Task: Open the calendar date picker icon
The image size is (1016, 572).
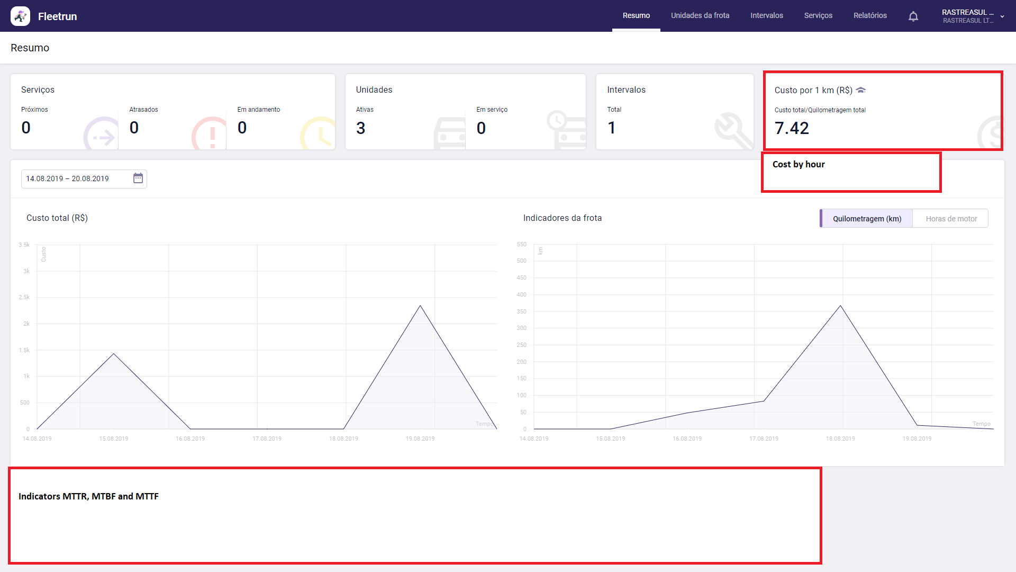Action: [138, 178]
